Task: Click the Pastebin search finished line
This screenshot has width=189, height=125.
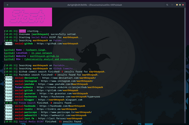Action: pos(51,75)
